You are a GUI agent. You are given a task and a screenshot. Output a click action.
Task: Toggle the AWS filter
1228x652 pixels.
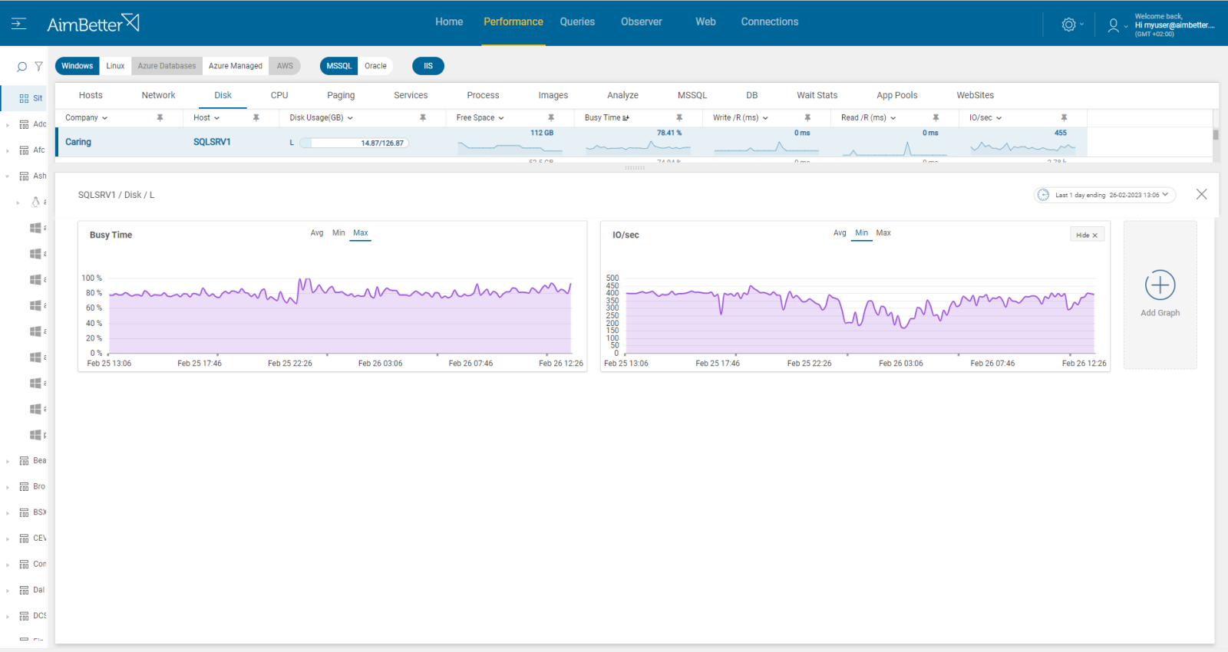pos(285,66)
